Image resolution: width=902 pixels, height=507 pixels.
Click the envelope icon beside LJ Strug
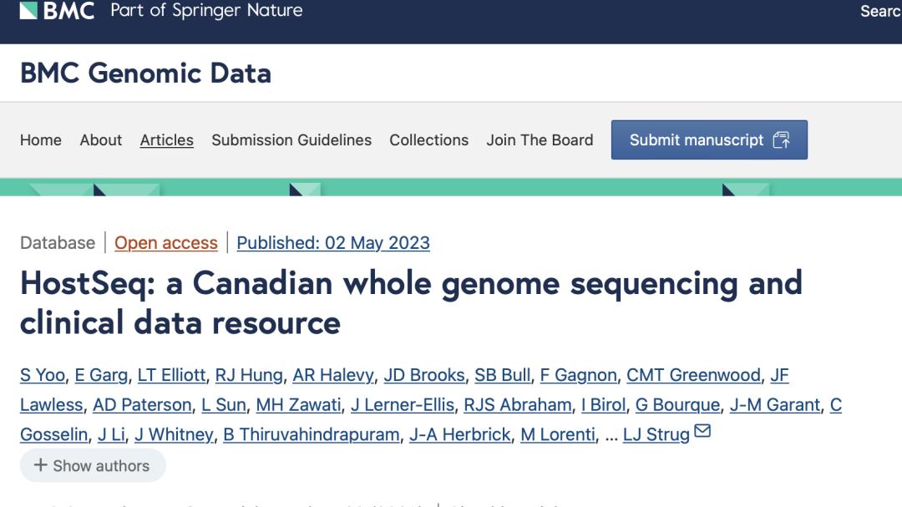point(702,432)
